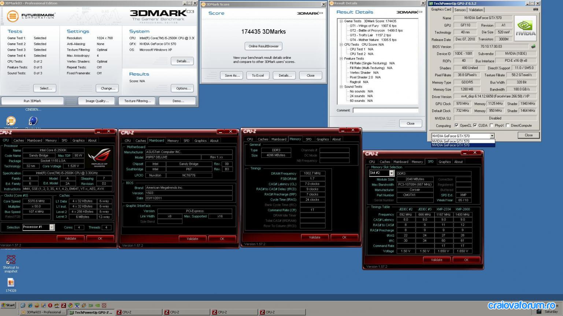
Task: Click the Core Speed 5370.6 MHz value
Action: click(36, 201)
